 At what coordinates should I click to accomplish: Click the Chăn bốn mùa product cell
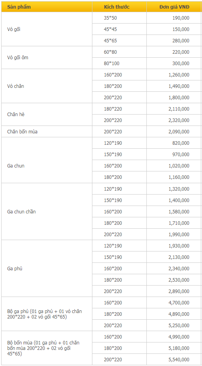[47, 131]
